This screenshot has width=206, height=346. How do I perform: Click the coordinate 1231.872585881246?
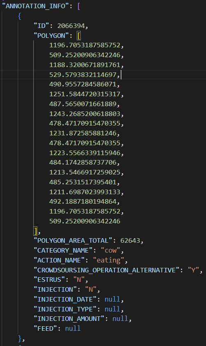(83, 133)
